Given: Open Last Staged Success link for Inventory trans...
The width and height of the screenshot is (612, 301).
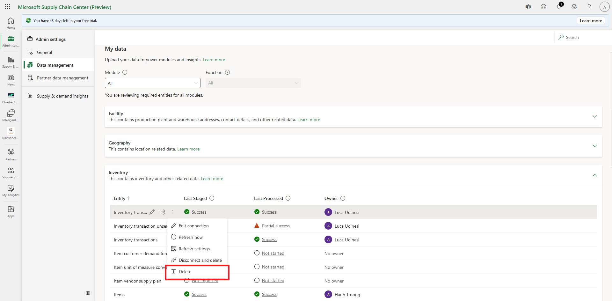Looking at the screenshot, I should [199, 212].
